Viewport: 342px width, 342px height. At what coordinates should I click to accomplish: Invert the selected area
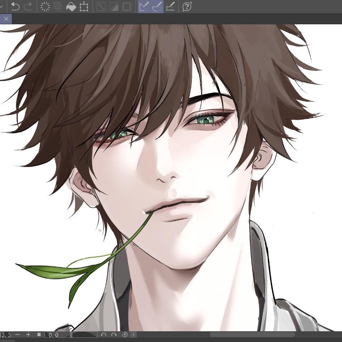(x=114, y=6)
